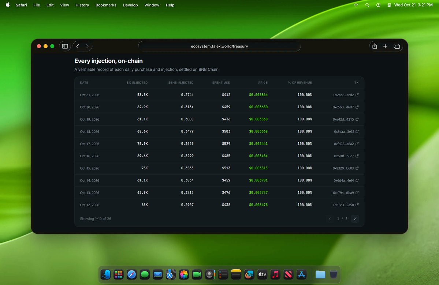Viewport: 439px width, 285px height.
Task: Show the tab overview icon
Action: click(397, 46)
